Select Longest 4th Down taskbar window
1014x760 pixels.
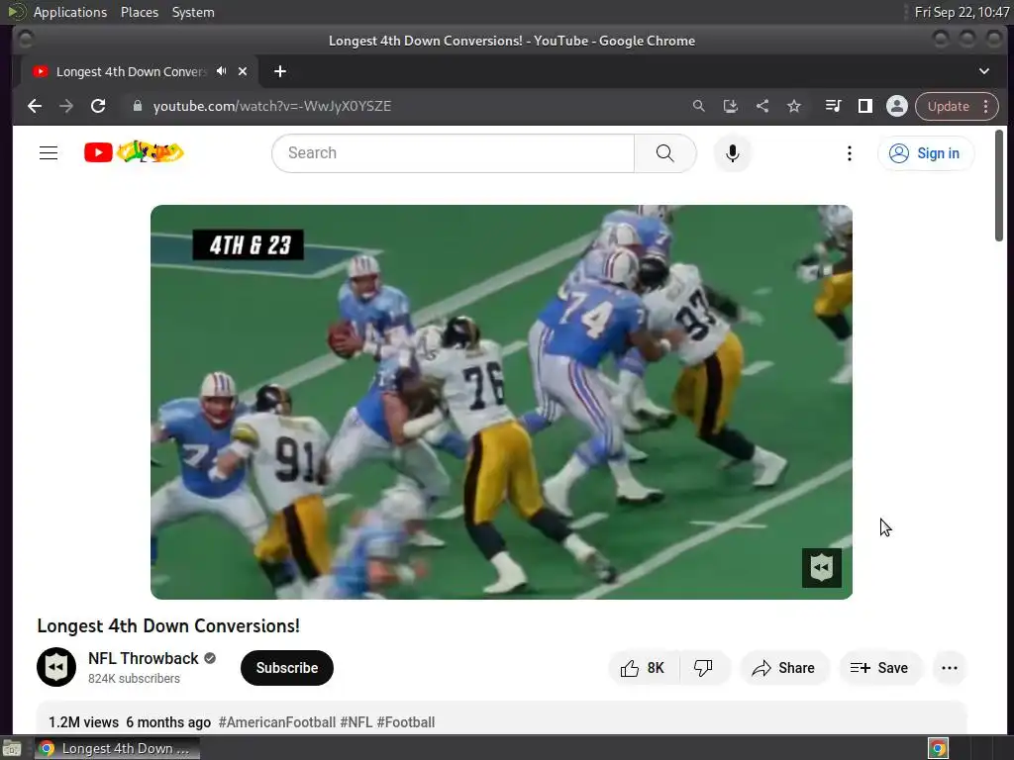click(x=117, y=748)
